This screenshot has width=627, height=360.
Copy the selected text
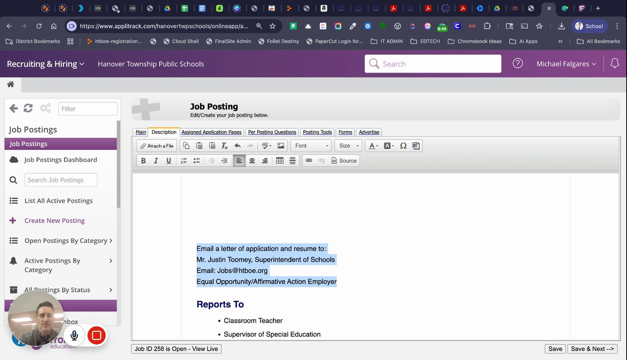(187, 146)
